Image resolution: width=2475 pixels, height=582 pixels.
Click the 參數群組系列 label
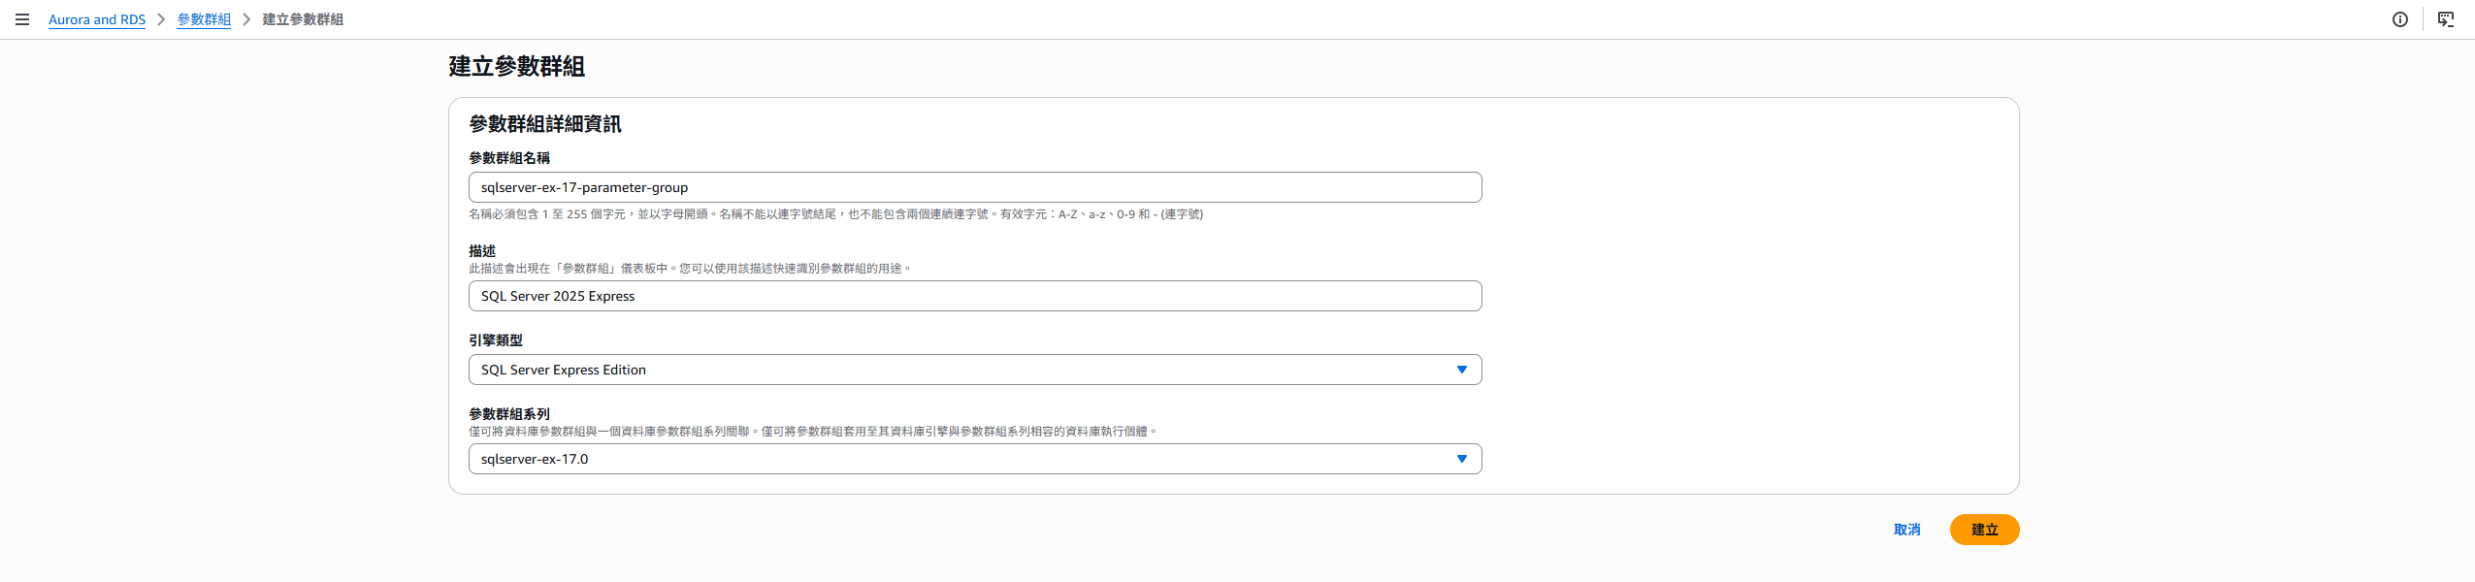pos(509,414)
